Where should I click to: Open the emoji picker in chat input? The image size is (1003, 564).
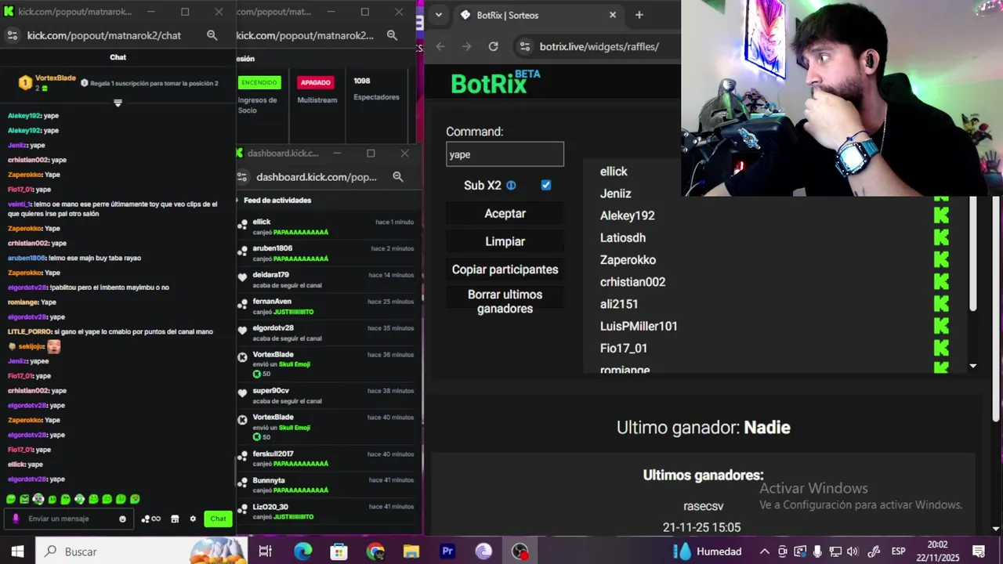point(122,519)
